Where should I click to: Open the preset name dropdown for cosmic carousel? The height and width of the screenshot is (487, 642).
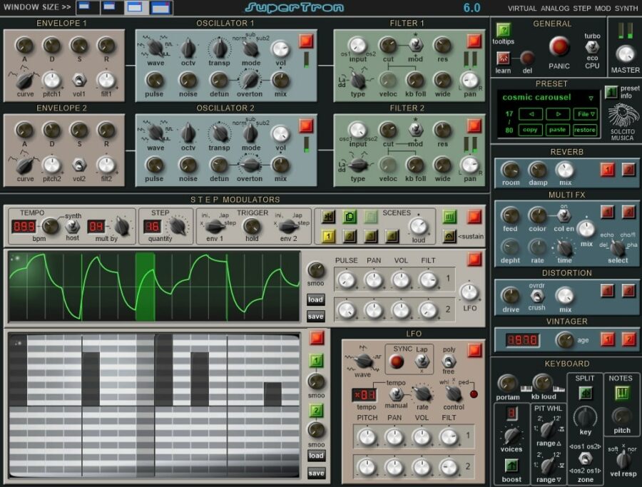click(x=591, y=98)
